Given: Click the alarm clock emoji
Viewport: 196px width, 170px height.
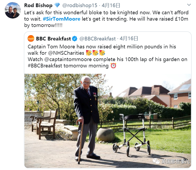Looking at the screenshot, I should coord(113,66).
